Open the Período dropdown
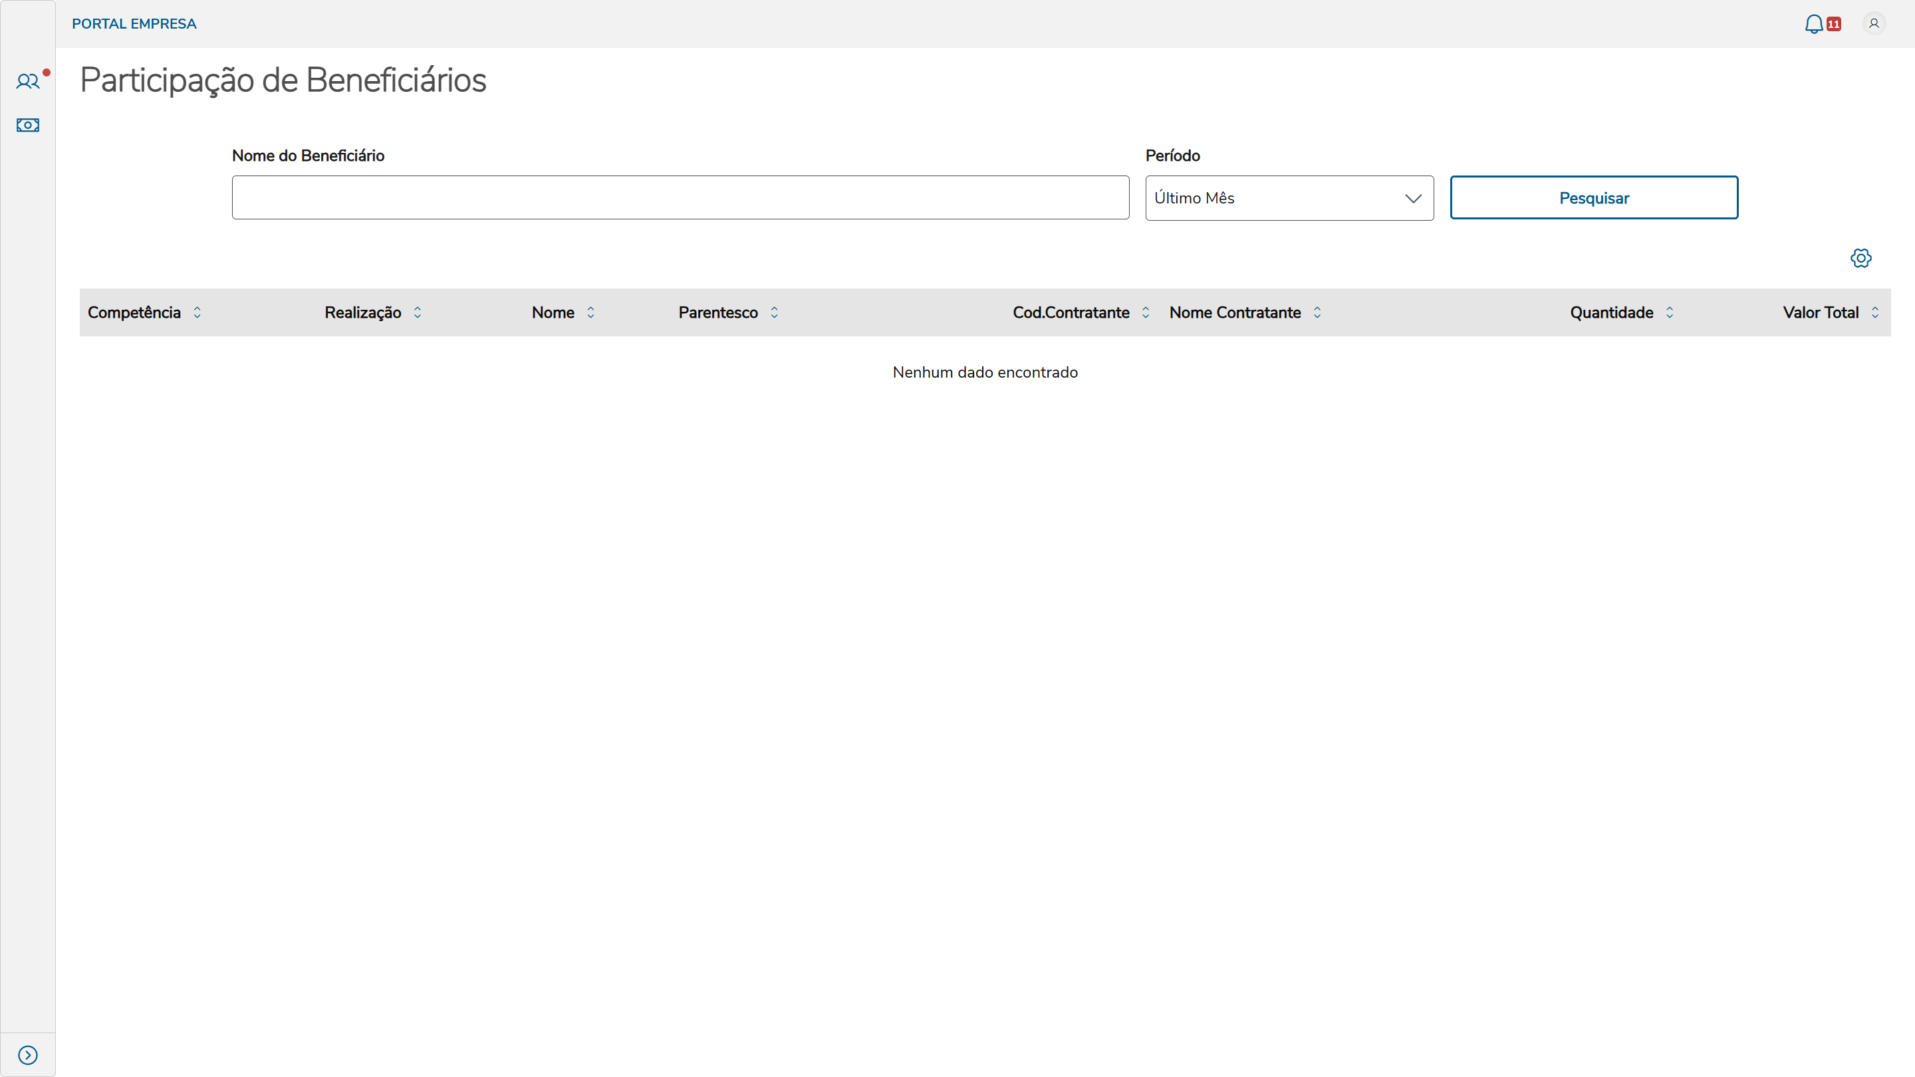1915x1077 pixels. tap(1289, 197)
